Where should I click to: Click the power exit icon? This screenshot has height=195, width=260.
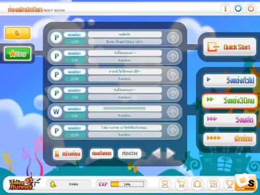(x=251, y=8)
